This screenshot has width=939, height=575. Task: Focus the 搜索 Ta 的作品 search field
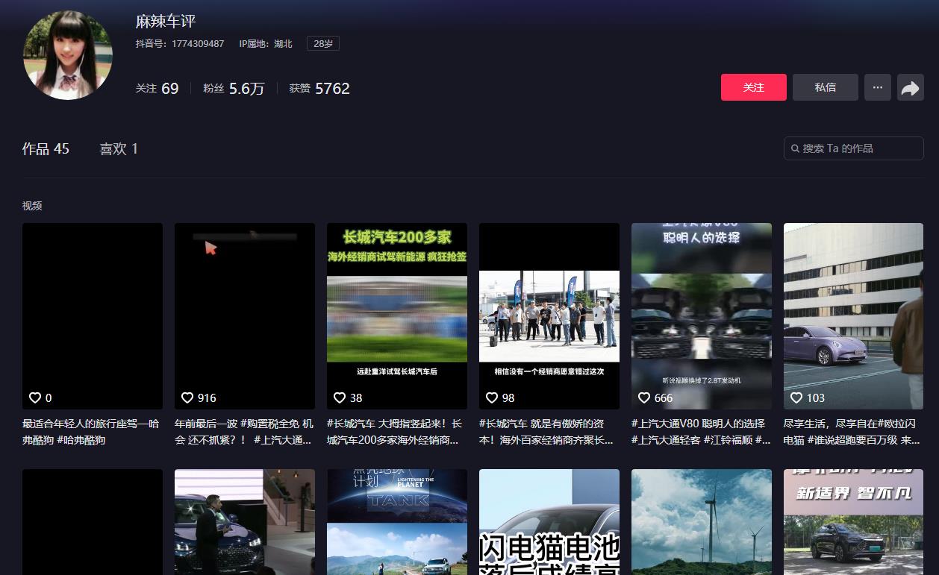[854, 148]
